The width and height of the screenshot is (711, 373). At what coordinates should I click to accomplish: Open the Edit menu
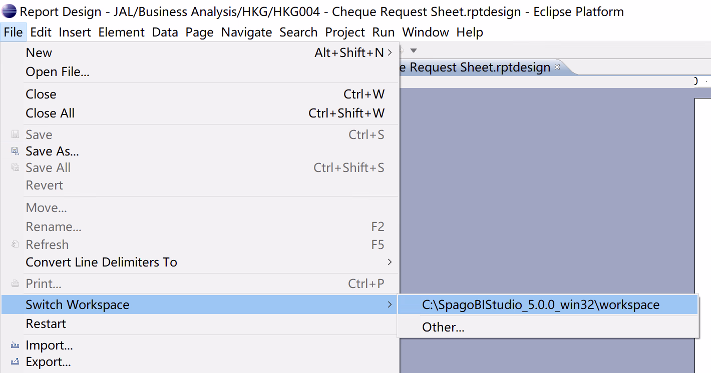coord(41,32)
